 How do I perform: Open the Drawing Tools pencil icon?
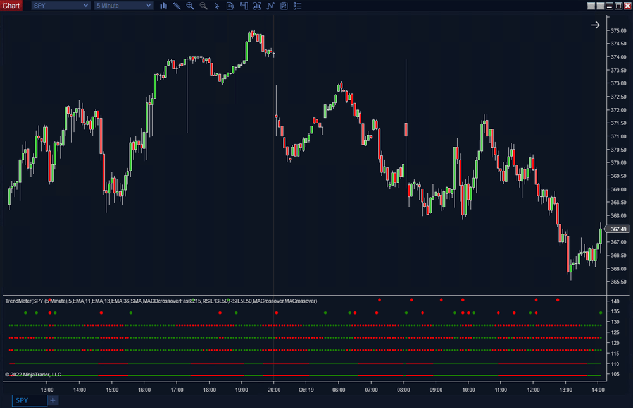[x=177, y=6]
